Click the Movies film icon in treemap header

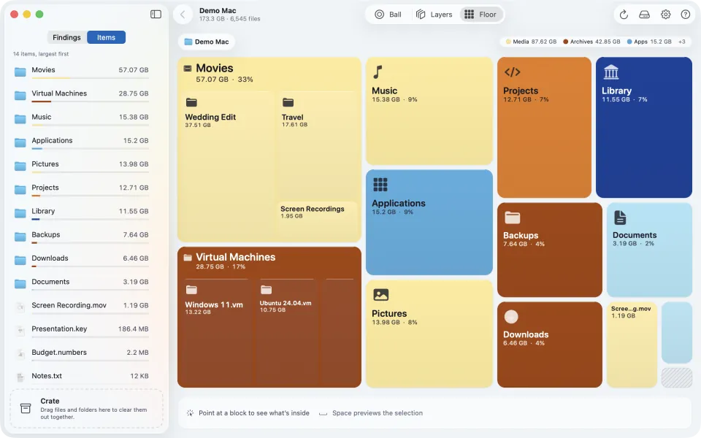188,69
